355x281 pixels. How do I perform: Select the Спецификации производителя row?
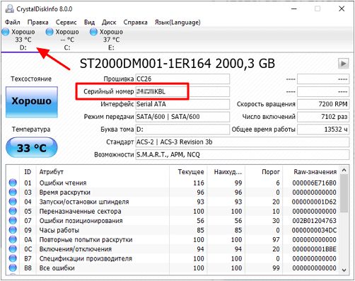tap(173, 258)
